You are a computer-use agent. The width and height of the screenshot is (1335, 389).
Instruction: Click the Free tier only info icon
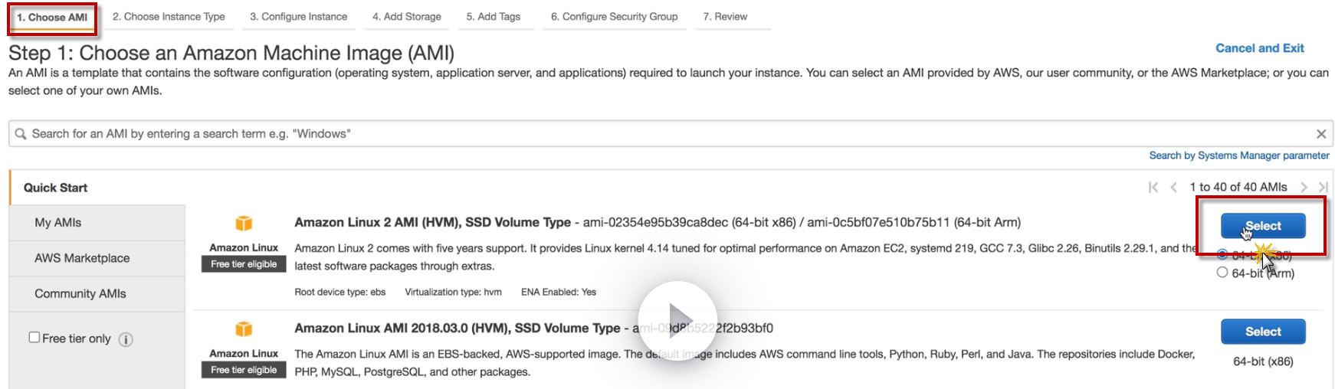pyautogui.click(x=126, y=339)
